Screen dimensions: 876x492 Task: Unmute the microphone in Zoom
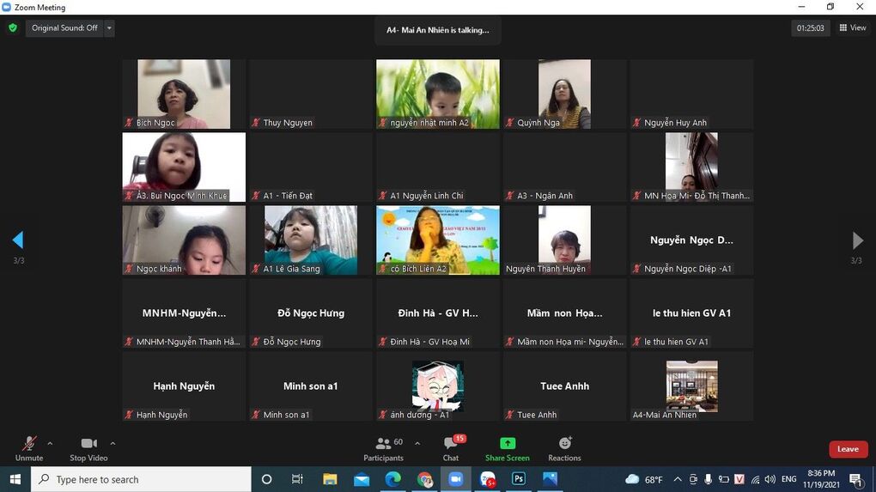pos(29,447)
